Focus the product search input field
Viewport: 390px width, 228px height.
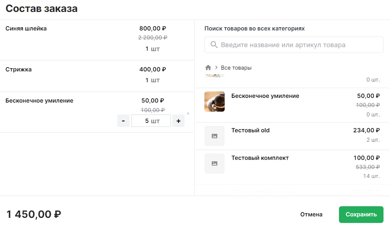tap(294, 45)
